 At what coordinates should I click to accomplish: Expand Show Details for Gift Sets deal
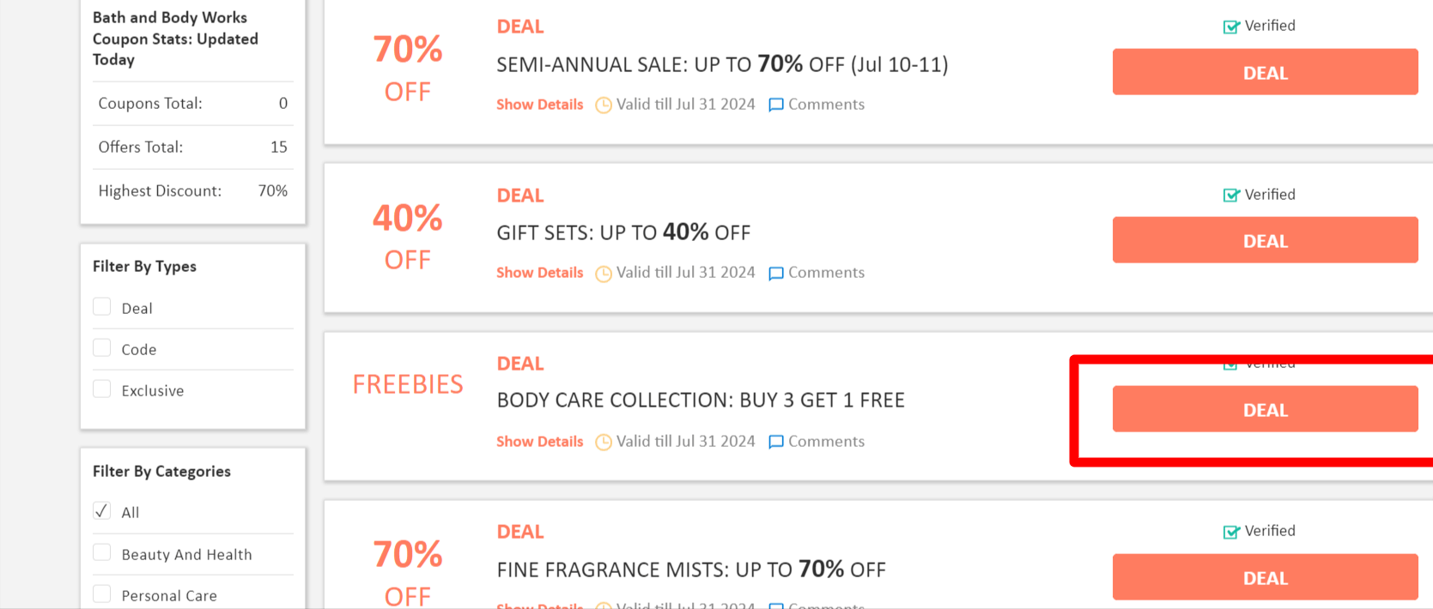539,273
